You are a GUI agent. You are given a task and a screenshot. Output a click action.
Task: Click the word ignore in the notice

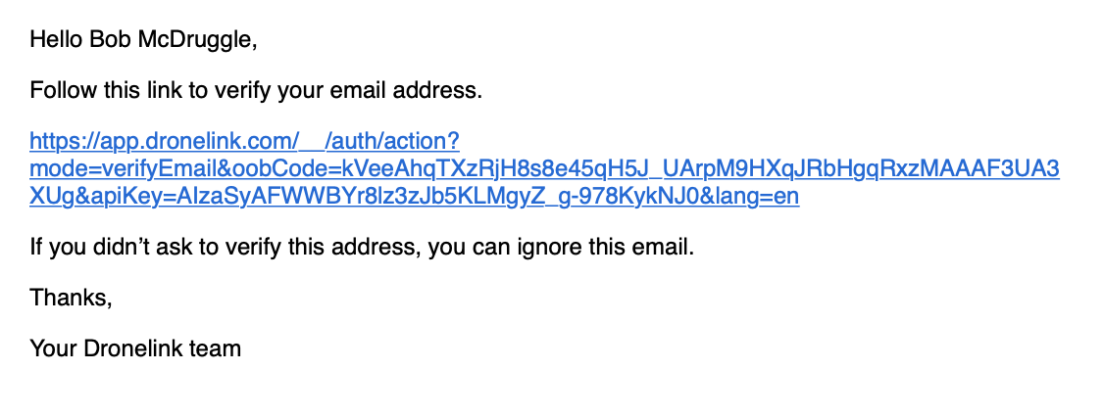(x=537, y=249)
